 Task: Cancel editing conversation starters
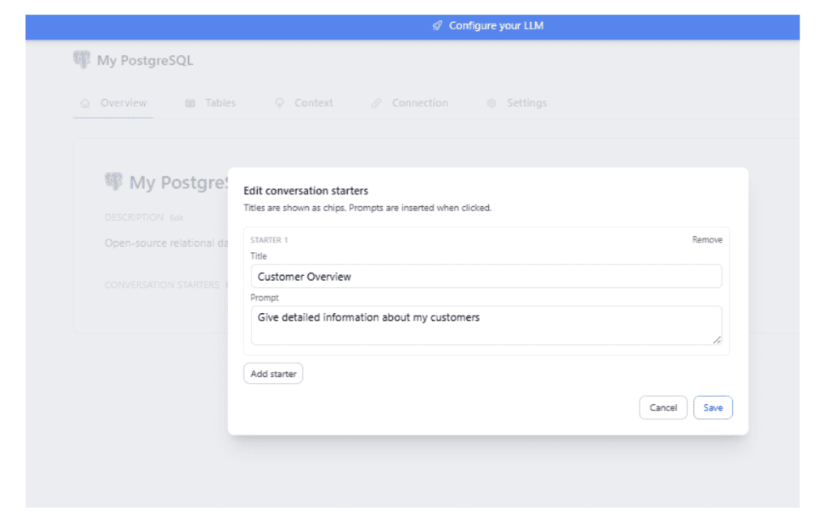(x=663, y=407)
